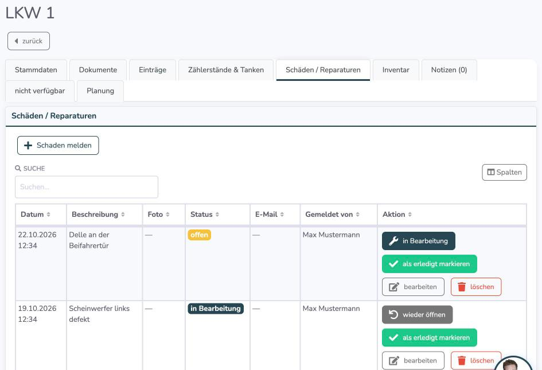Click Max Mustermann in the Scheinwerfer row
Viewport: 542px width, 370px height.
pos(331,309)
